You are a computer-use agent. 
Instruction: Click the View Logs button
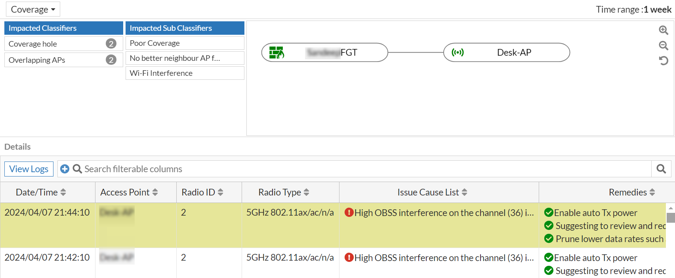click(x=29, y=169)
